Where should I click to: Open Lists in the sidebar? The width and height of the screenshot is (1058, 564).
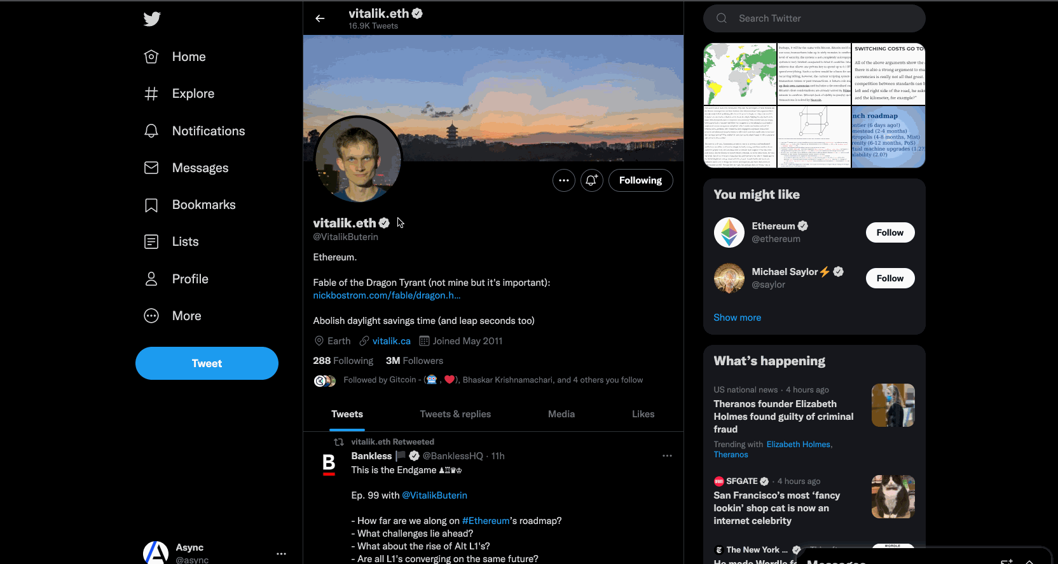[x=171, y=241]
